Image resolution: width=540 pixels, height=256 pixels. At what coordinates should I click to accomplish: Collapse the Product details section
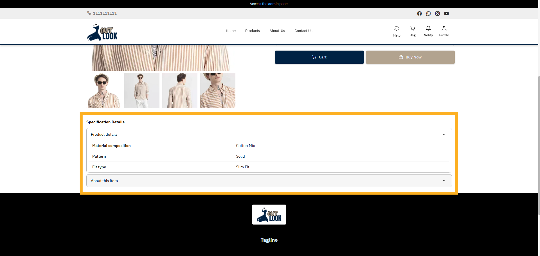click(x=444, y=134)
